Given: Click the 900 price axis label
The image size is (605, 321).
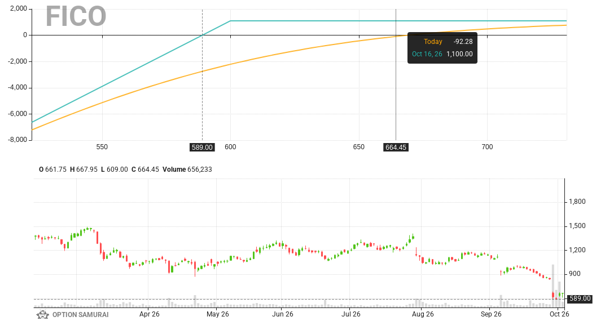Looking at the screenshot, I should tap(575, 274).
